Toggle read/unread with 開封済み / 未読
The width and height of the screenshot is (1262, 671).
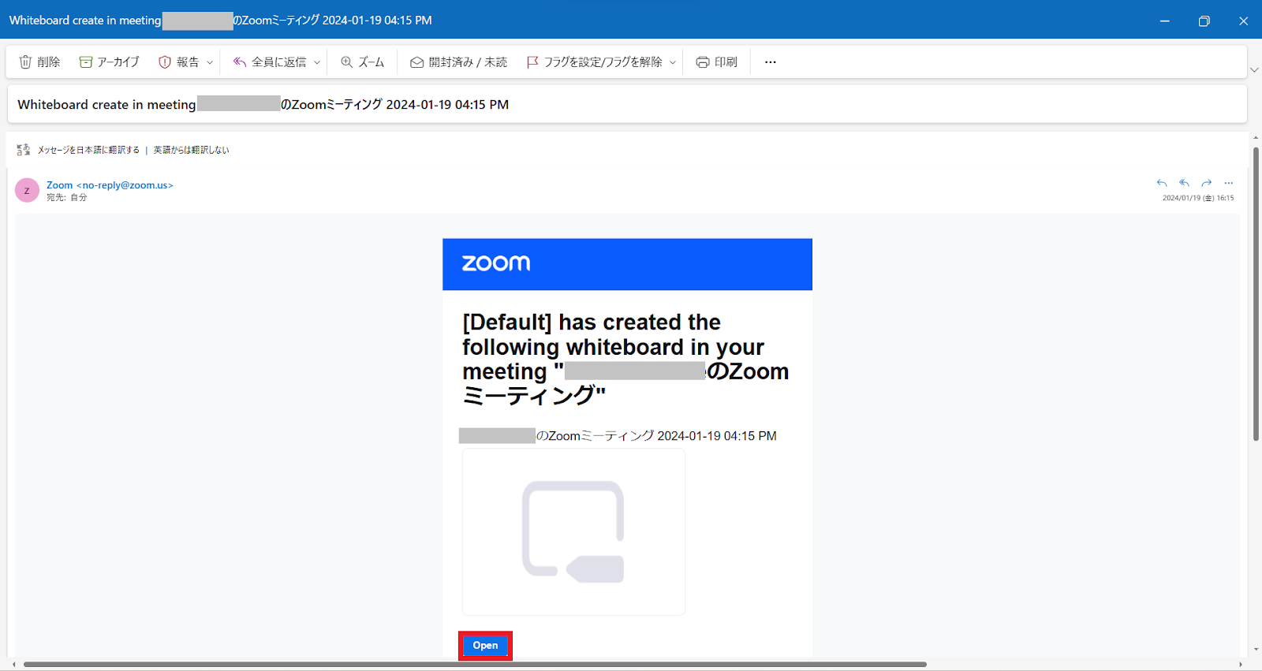(x=458, y=62)
